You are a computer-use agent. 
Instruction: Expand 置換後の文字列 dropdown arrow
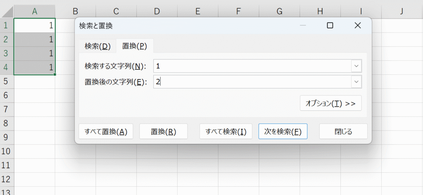[x=356, y=82]
